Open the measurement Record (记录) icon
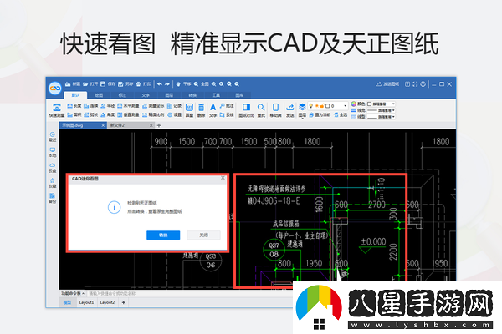 click(170, 106)
